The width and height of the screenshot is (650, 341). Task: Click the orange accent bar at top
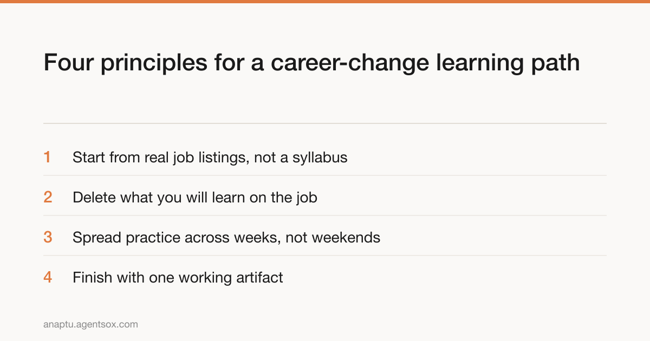325,2
